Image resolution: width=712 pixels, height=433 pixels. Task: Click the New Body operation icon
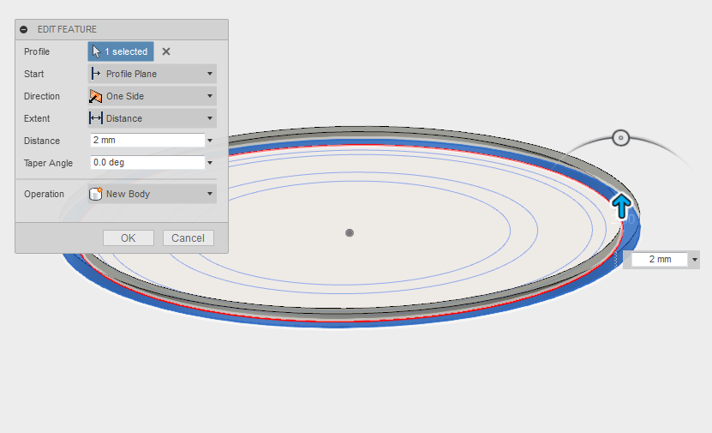pos(96,194)
